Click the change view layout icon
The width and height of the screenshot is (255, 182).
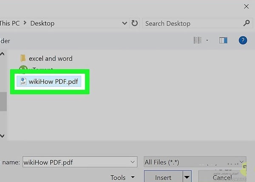(x=197, y=40)
